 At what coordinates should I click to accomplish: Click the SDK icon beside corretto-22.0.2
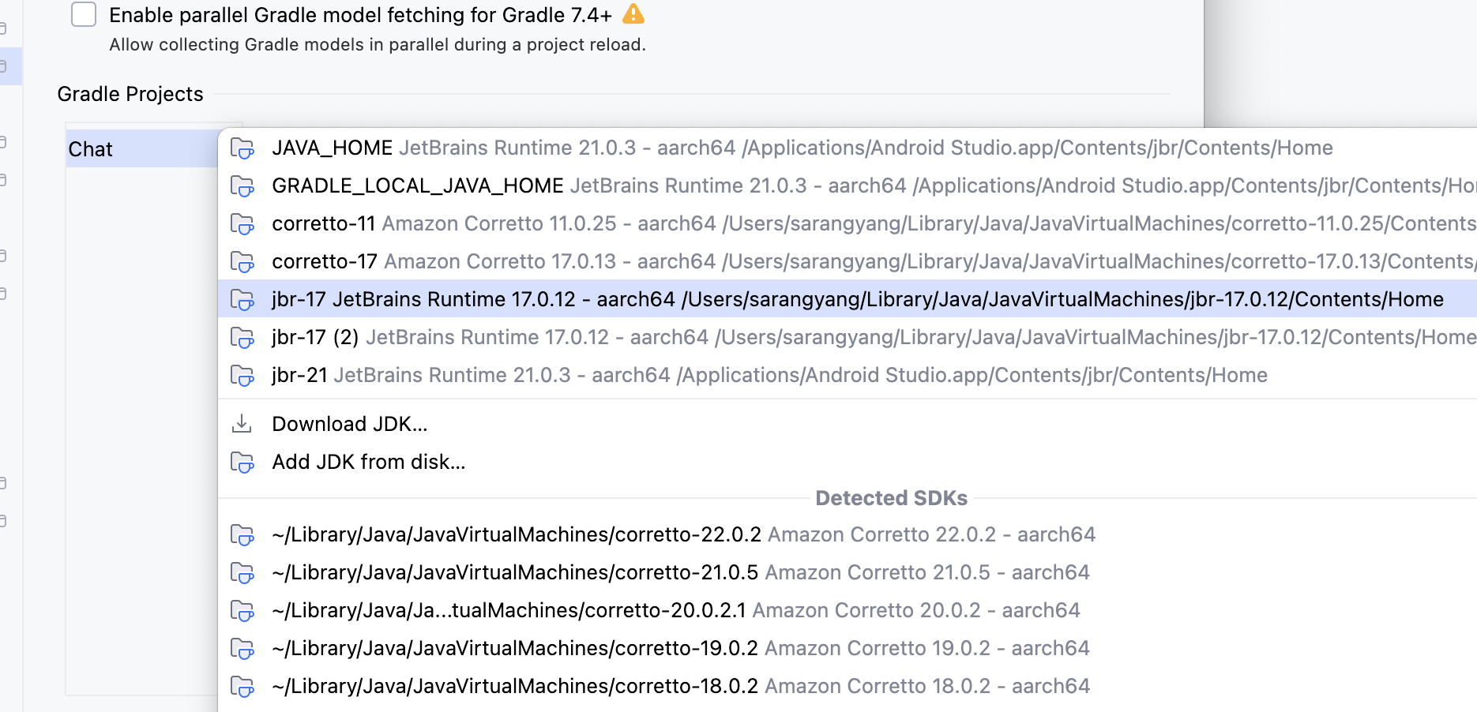[x=242, y=535]
